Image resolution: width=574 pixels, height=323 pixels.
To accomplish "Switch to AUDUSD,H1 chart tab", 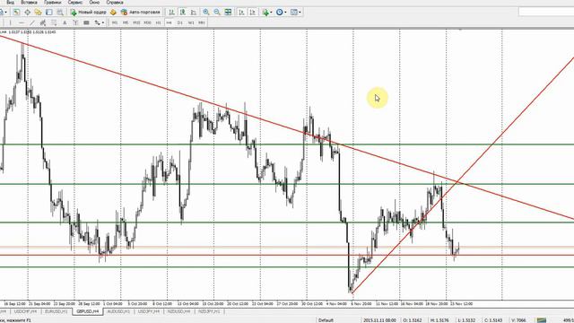I will point(118,311).
